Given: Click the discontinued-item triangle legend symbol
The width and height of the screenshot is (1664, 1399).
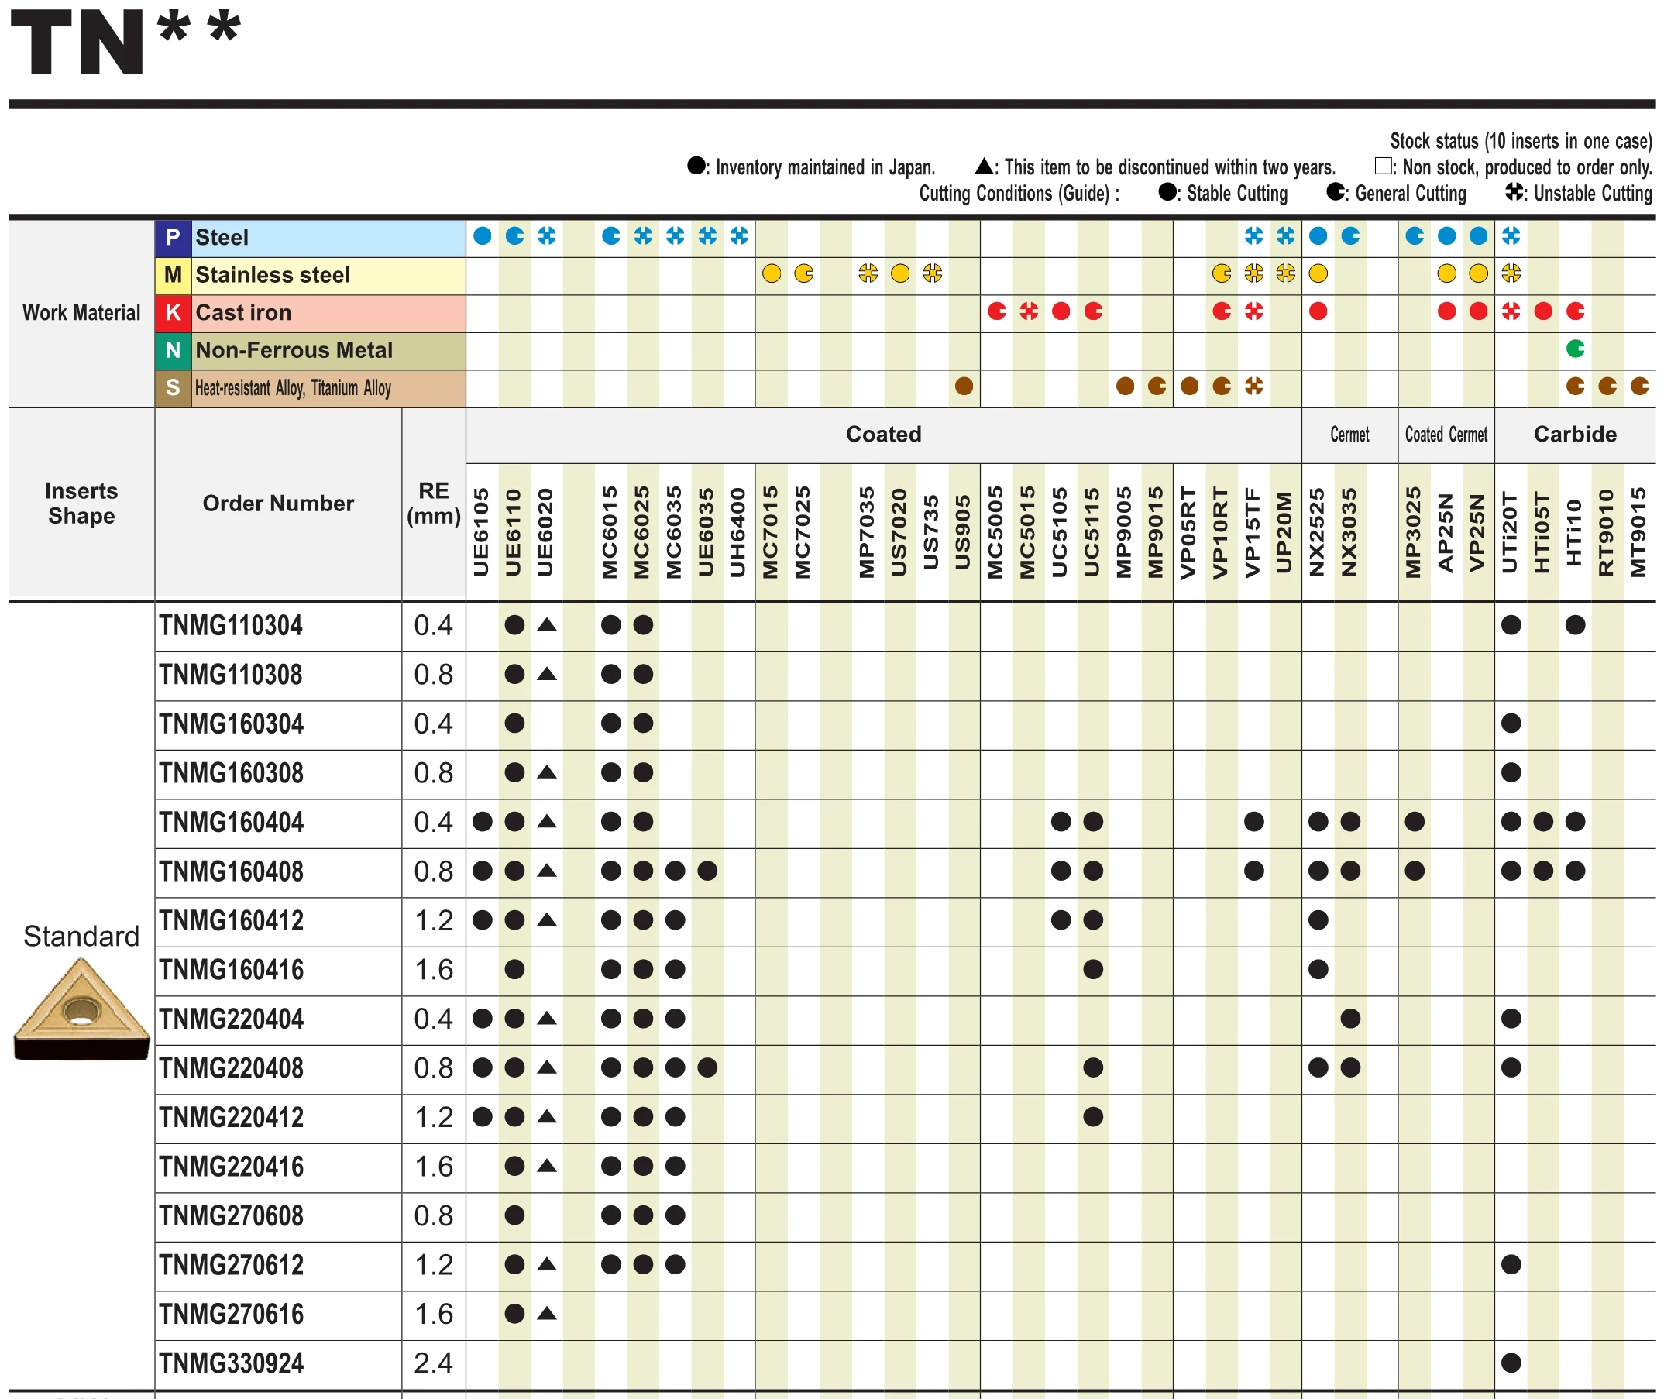Looking at the screenshot, I should click(985, 166).
